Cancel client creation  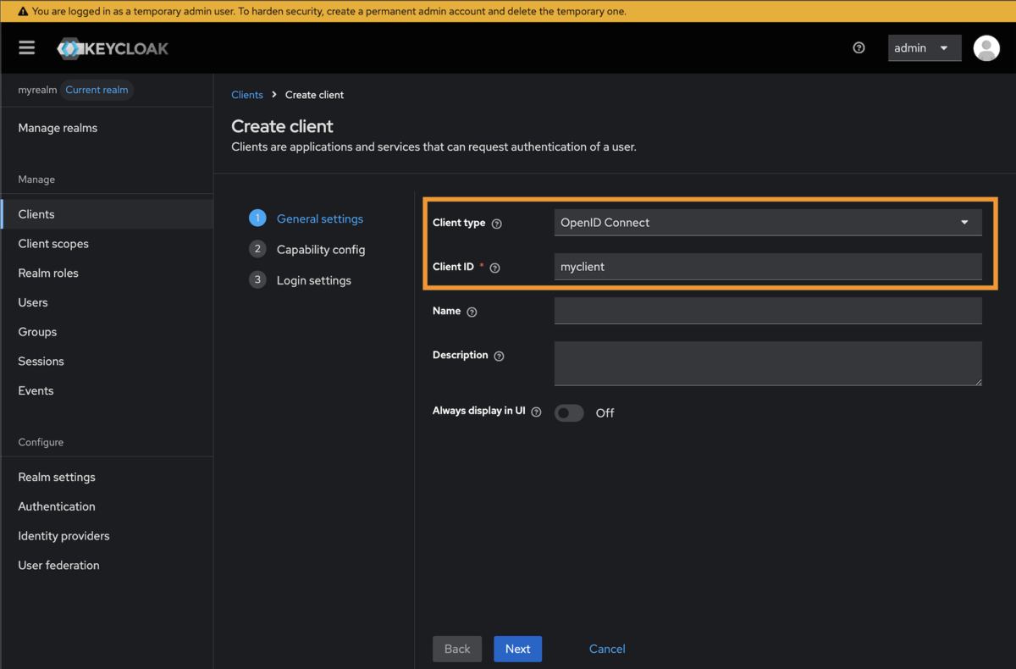click(x=607, y=649)
